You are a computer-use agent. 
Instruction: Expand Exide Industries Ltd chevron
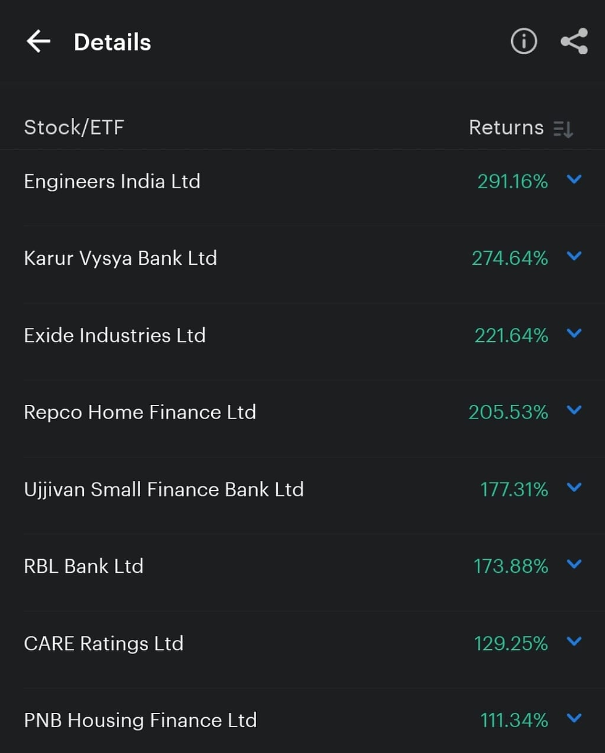click(574, 334)
